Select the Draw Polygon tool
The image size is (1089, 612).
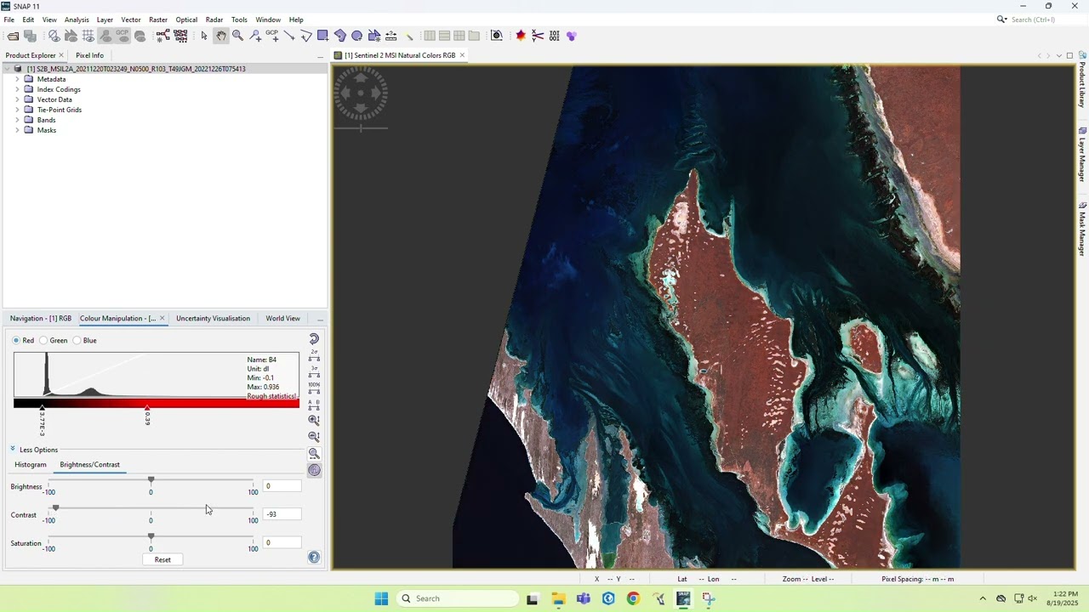pyautogui.click(x=340, y=36)
